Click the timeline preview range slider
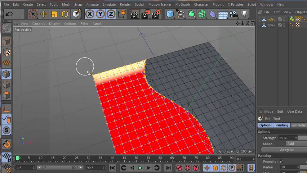 (60, 167)
